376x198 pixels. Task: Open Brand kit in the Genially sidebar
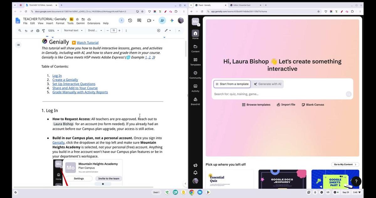[195, 101]
